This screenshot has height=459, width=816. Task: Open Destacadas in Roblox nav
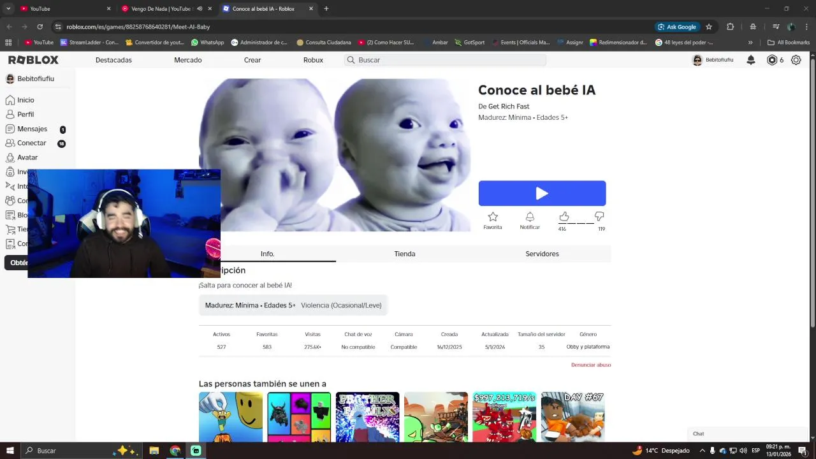tap(113, 60)
